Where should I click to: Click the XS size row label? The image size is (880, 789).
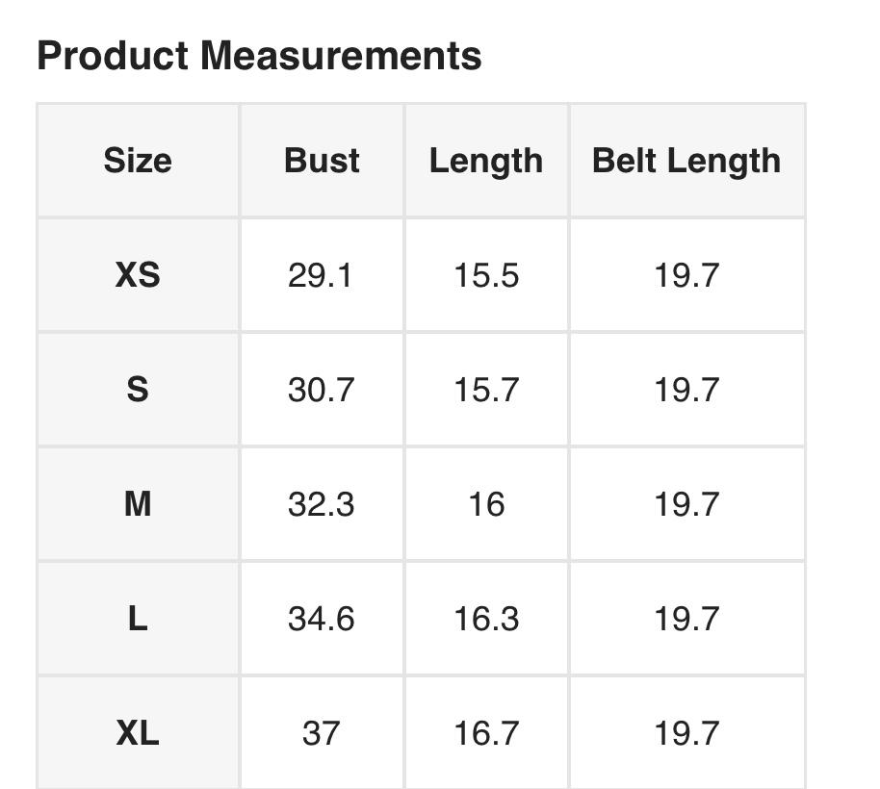pyautogui.click(x=138, y=275)
